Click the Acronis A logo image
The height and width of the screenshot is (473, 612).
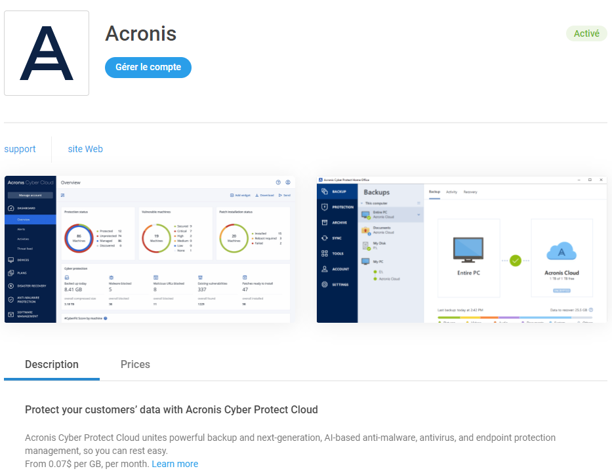pyautogui.click(x=47, y=53)
